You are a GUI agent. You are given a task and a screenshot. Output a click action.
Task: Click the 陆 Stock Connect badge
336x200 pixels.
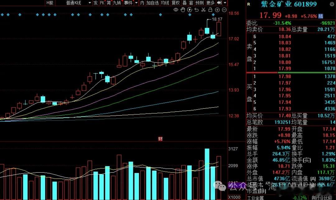pos(321,16)
